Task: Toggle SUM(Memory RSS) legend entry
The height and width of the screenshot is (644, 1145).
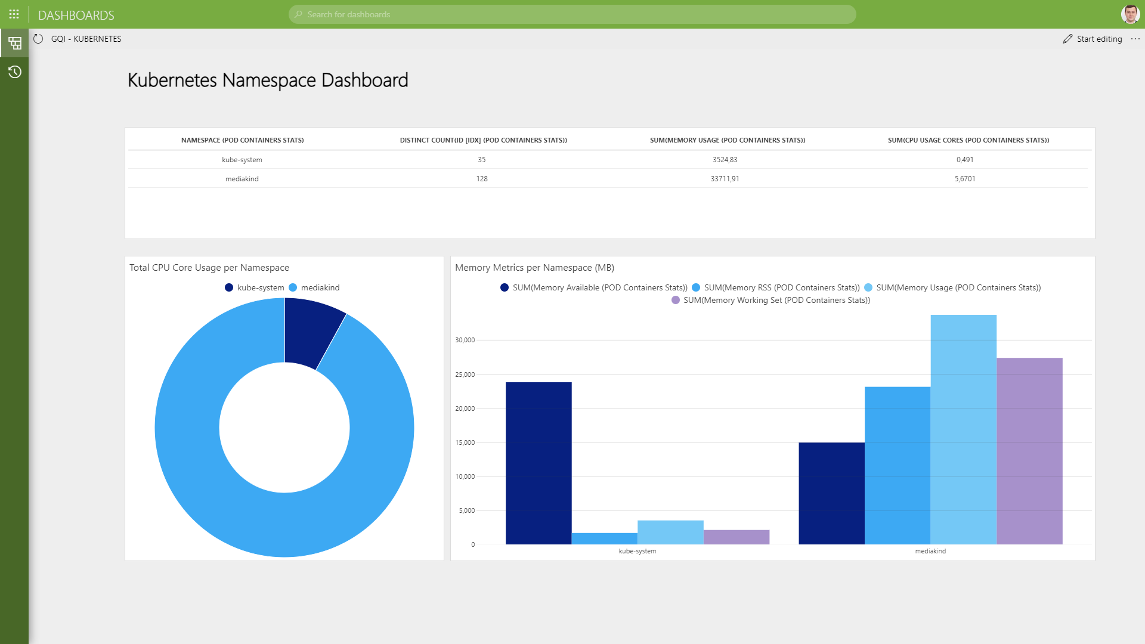Action: pos(782,287)
